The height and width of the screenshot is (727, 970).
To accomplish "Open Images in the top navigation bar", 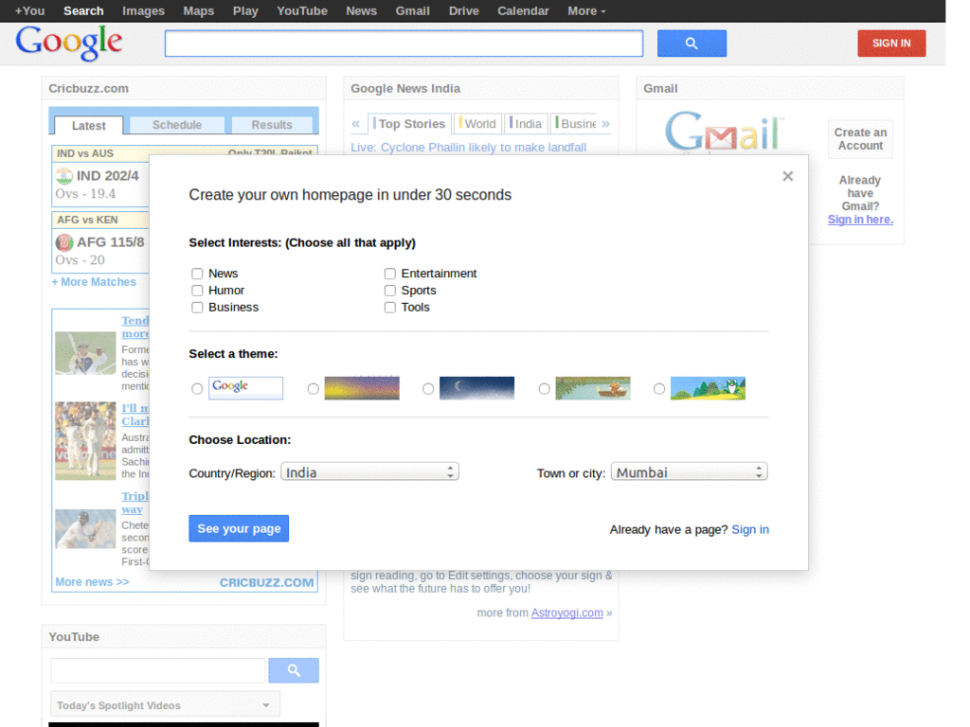I will click(x=144, y=11).
